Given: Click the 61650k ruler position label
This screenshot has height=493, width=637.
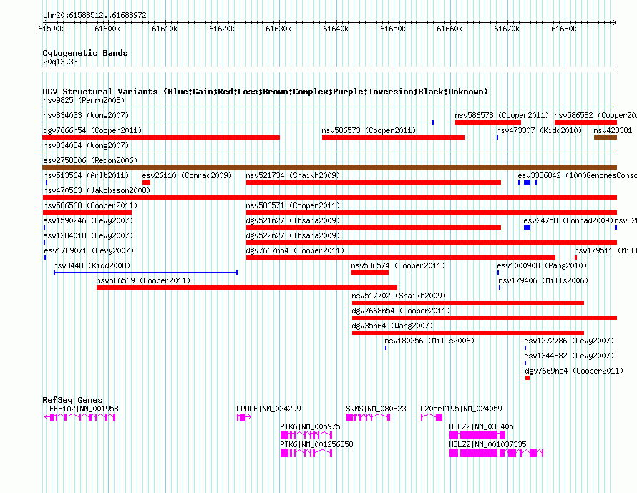Looking at the screenshot, I should (393, 29).
